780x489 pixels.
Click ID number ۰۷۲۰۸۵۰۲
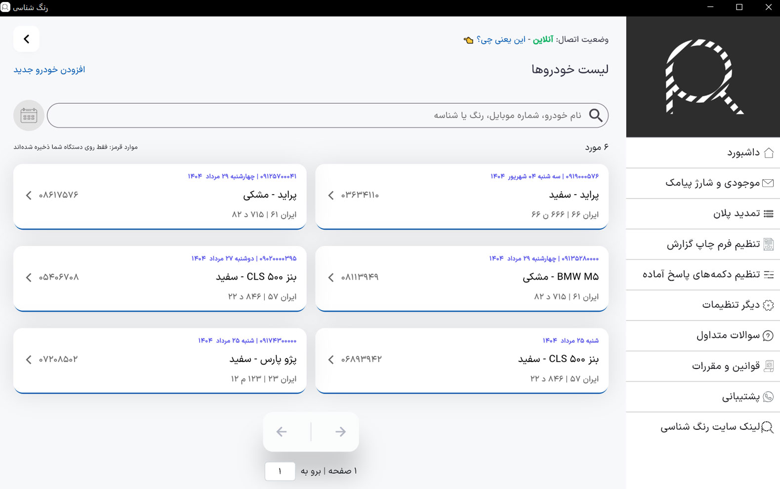pyautogui.click(x=58, y=359)
